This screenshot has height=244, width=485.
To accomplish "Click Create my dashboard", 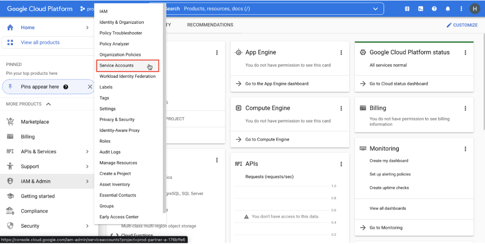I will (x=389, y=161).
